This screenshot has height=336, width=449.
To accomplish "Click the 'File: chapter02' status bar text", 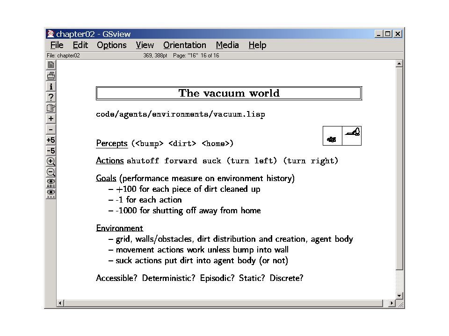I will pos(63,56).
